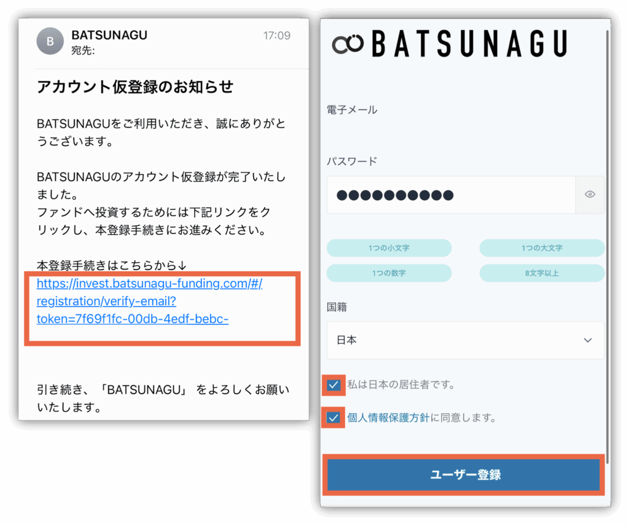629x525 pixels.
Task: Open the 国籍 dropdown showing 日本
Action: coord(465,340)
